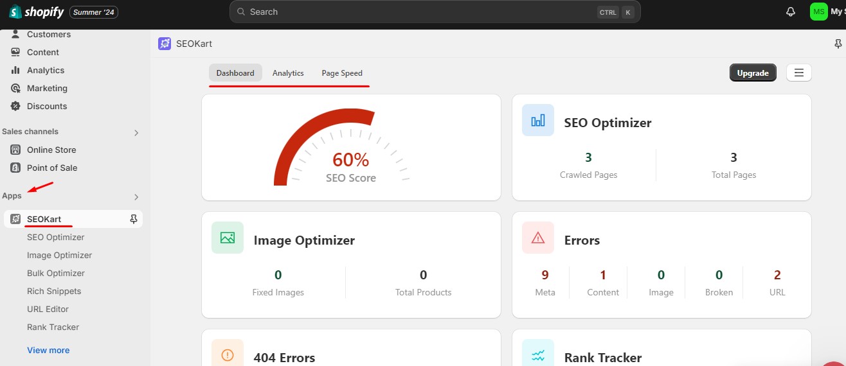The height and width of the screenshot is (366, 846).
Task: Click the Image Optimizer card title
Action: [x=304, y=241]
